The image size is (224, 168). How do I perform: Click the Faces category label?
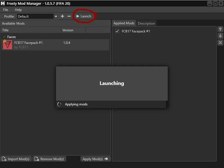11,37
